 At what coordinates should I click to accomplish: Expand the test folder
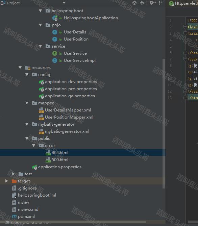coord(13,174)
